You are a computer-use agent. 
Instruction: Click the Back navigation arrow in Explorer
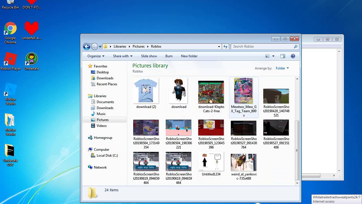coord(87,46)
